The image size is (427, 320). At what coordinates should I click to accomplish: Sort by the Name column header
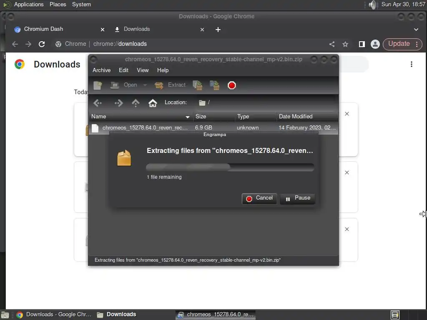pos(141,117)
